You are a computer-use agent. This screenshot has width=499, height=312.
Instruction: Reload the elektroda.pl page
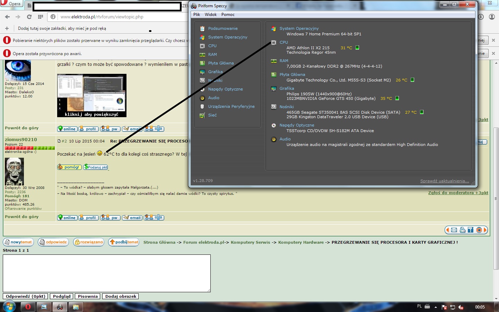pyautogui.click(x=29, y=17)
